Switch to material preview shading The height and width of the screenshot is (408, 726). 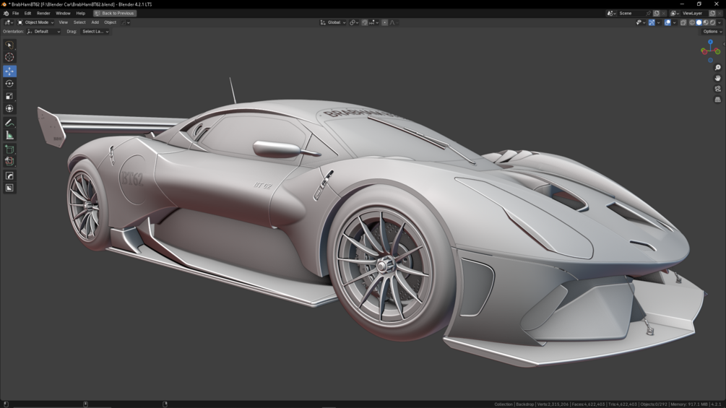pos(706,22)
